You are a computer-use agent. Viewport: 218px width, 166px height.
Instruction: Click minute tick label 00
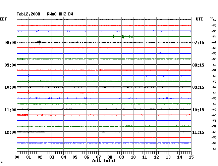coord(17,157)
